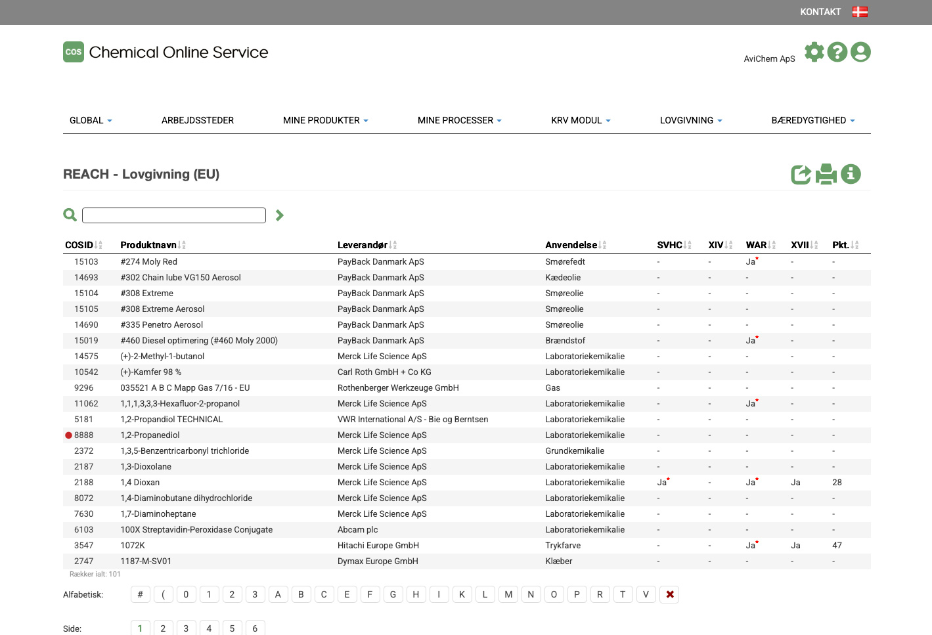This screenshot has height=635, width=932.
Task: Click inside the search input field
Action: coord(174,215)
